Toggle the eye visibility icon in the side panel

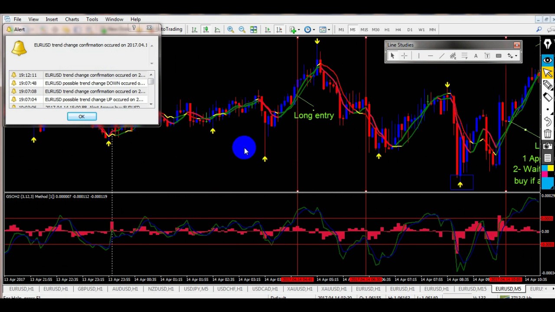coord(548,60)
